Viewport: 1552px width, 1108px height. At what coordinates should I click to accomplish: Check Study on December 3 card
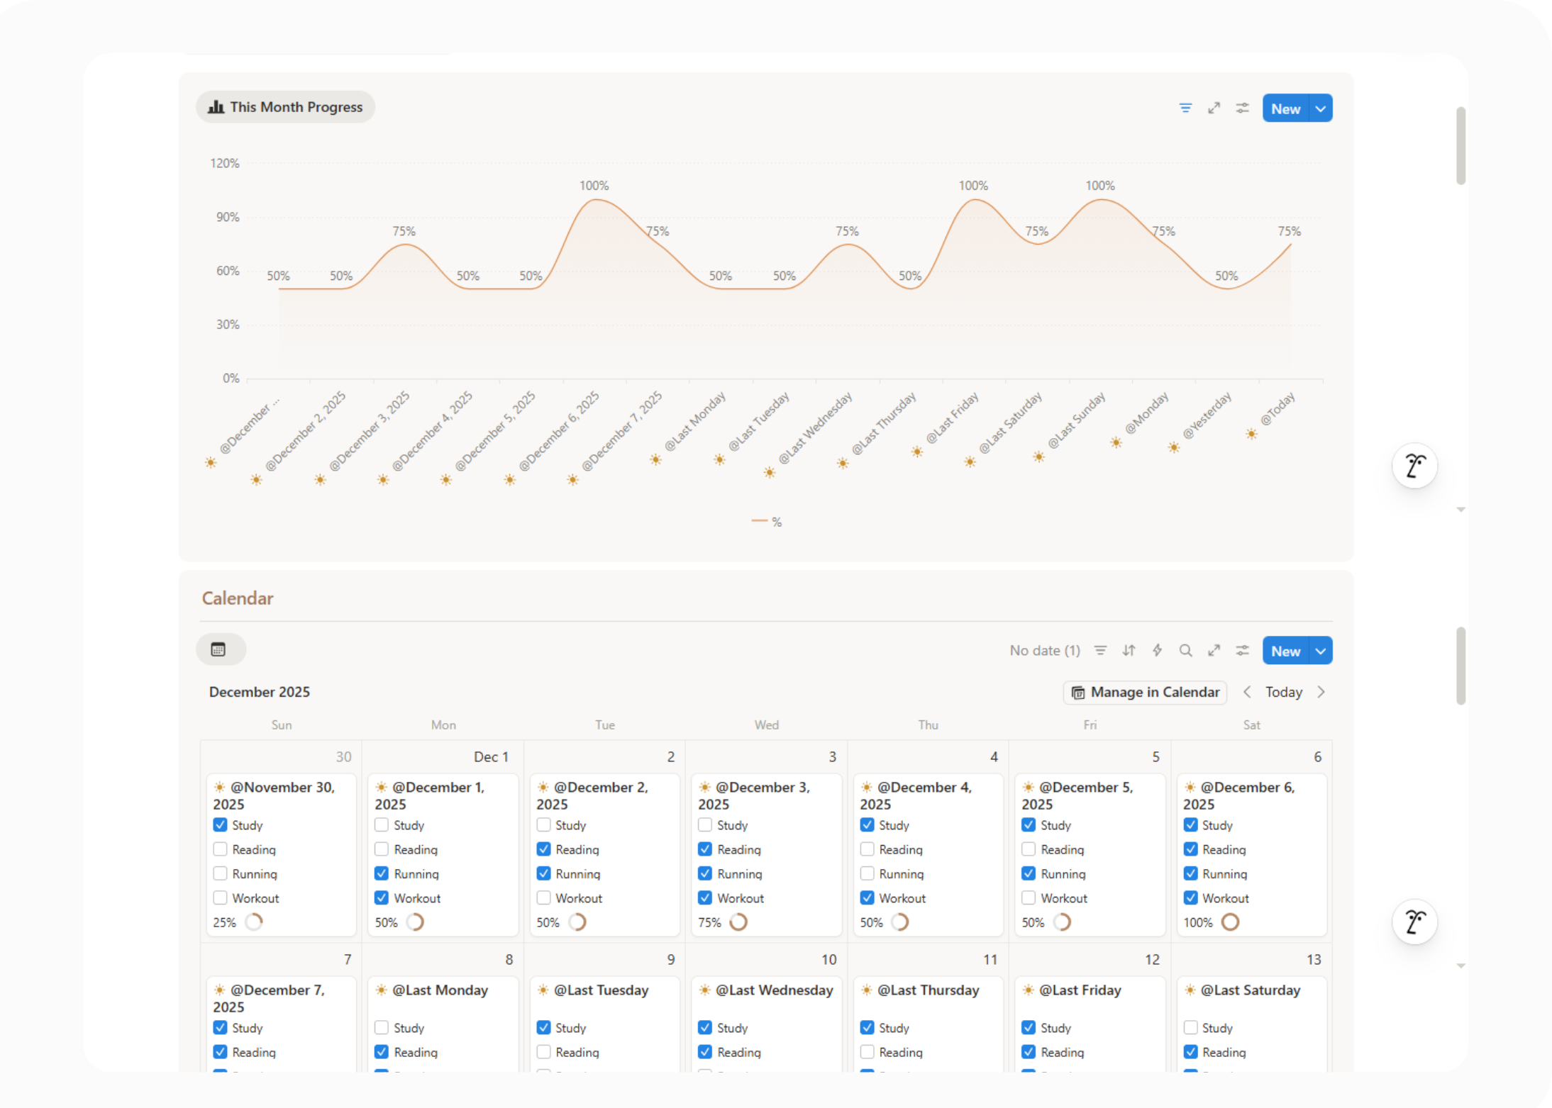point(705,825)
